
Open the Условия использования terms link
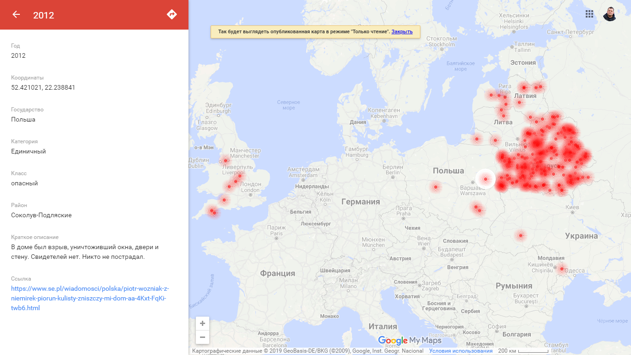pyautogui.click(x=461, y=351)
